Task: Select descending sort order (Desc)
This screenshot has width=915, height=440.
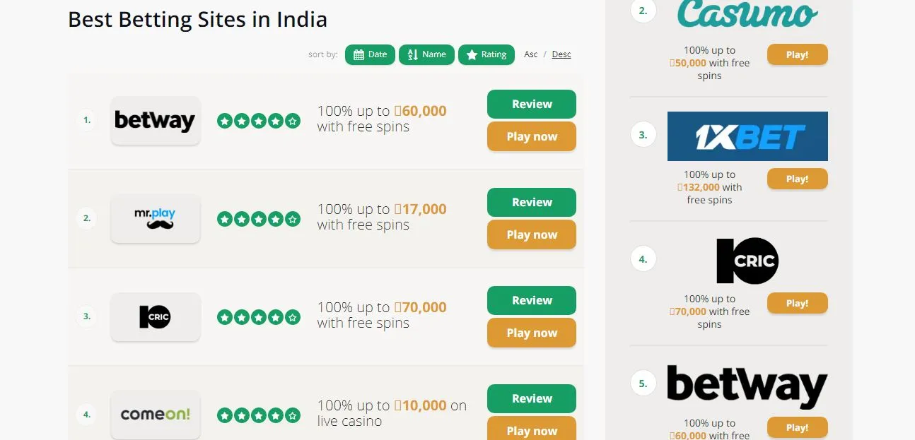Action: pyautogui.click(x=561, y=54)
